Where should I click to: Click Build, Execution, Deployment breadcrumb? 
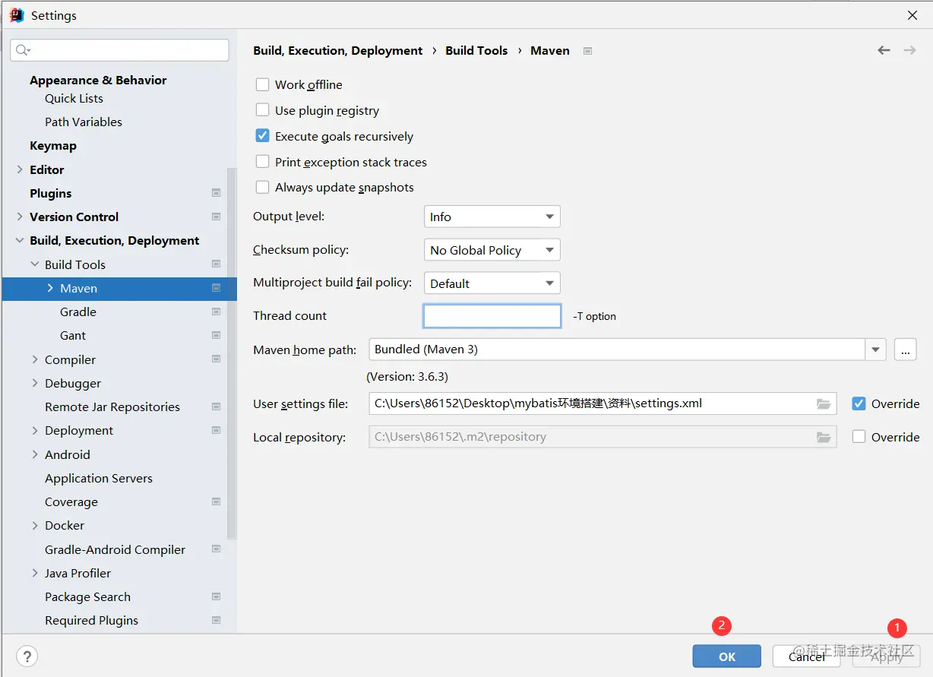(338, 50)
